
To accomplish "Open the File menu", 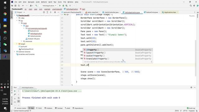I will (16, 2).
